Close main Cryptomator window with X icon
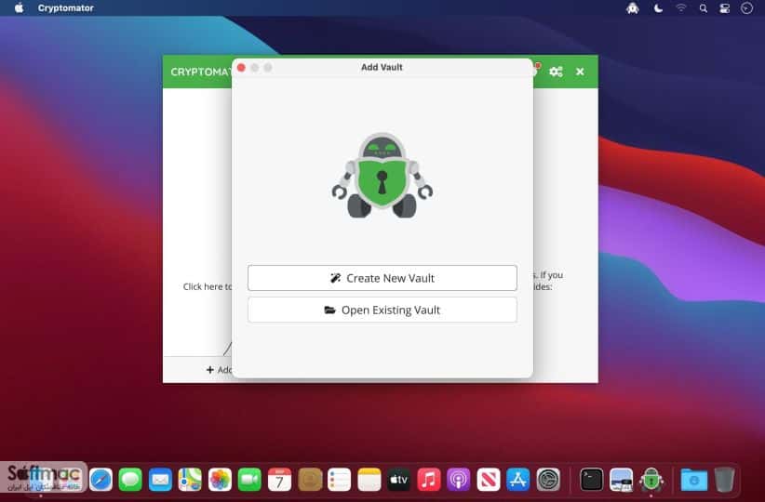This screenshot has width=765, height=502. (580, 72)
